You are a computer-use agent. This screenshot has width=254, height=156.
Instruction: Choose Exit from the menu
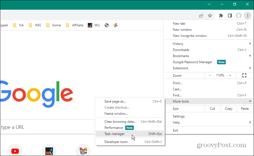(208, 131)
